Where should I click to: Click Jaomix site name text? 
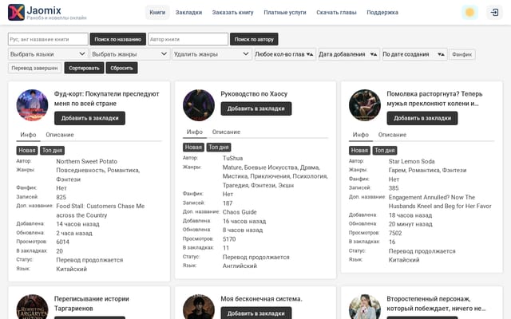point(44,10)
